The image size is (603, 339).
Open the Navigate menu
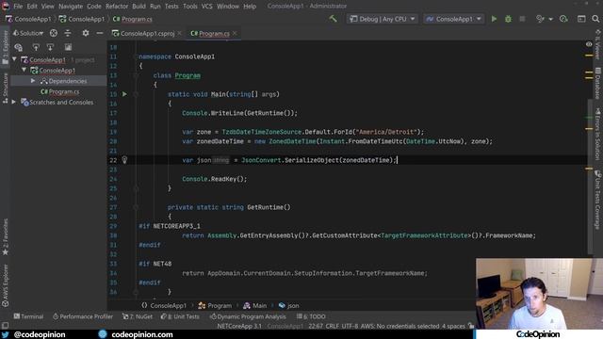[x=71, y=7]
